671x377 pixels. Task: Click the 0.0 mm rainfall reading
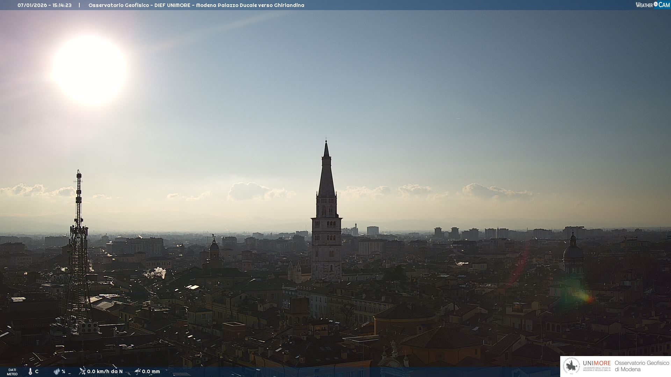(151, 371)
